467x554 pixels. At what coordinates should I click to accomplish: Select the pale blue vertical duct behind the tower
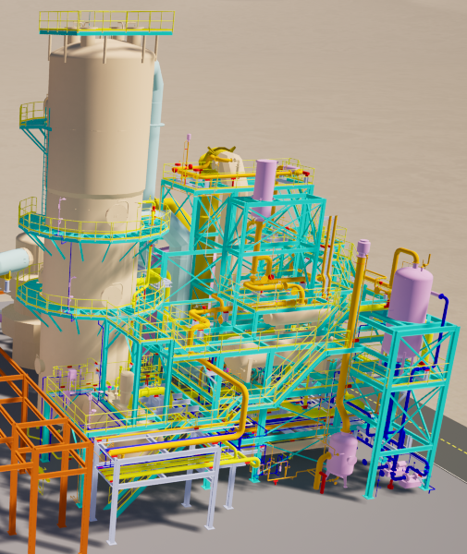pyautogui.click(x=155, y=131)
